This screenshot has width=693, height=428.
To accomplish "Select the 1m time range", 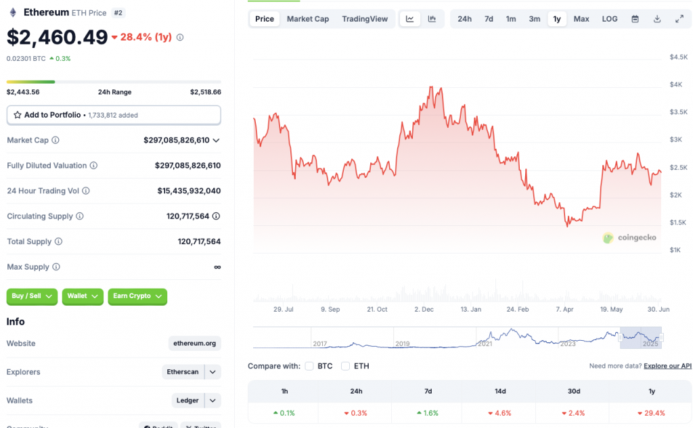I will pyautogui.click(x=511, y=19).
